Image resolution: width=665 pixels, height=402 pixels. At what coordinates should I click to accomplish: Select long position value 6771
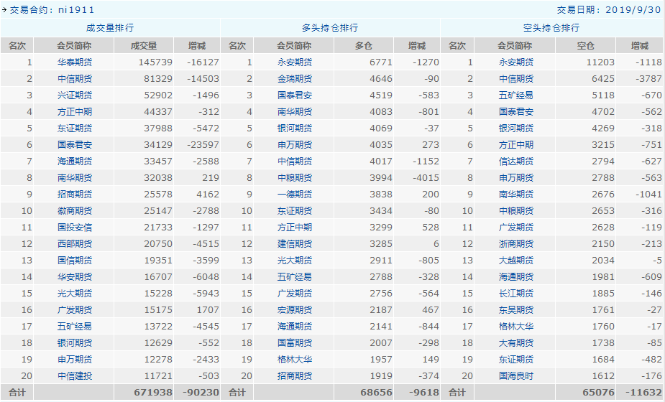pyautogui.click(x=381, y=62)
